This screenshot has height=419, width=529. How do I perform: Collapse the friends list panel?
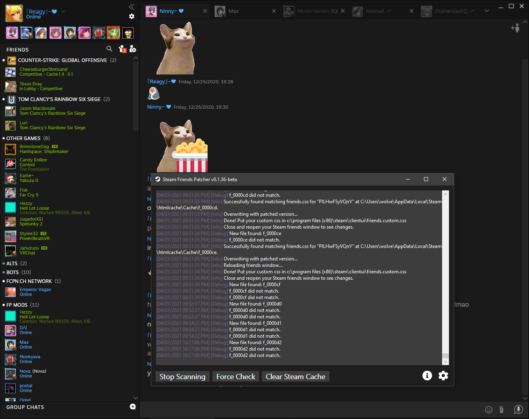(132, 6)
